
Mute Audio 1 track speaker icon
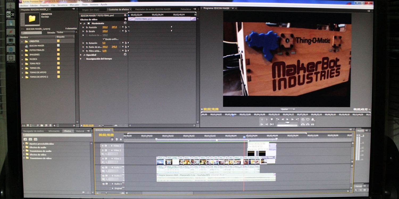[x=103, y=167]
